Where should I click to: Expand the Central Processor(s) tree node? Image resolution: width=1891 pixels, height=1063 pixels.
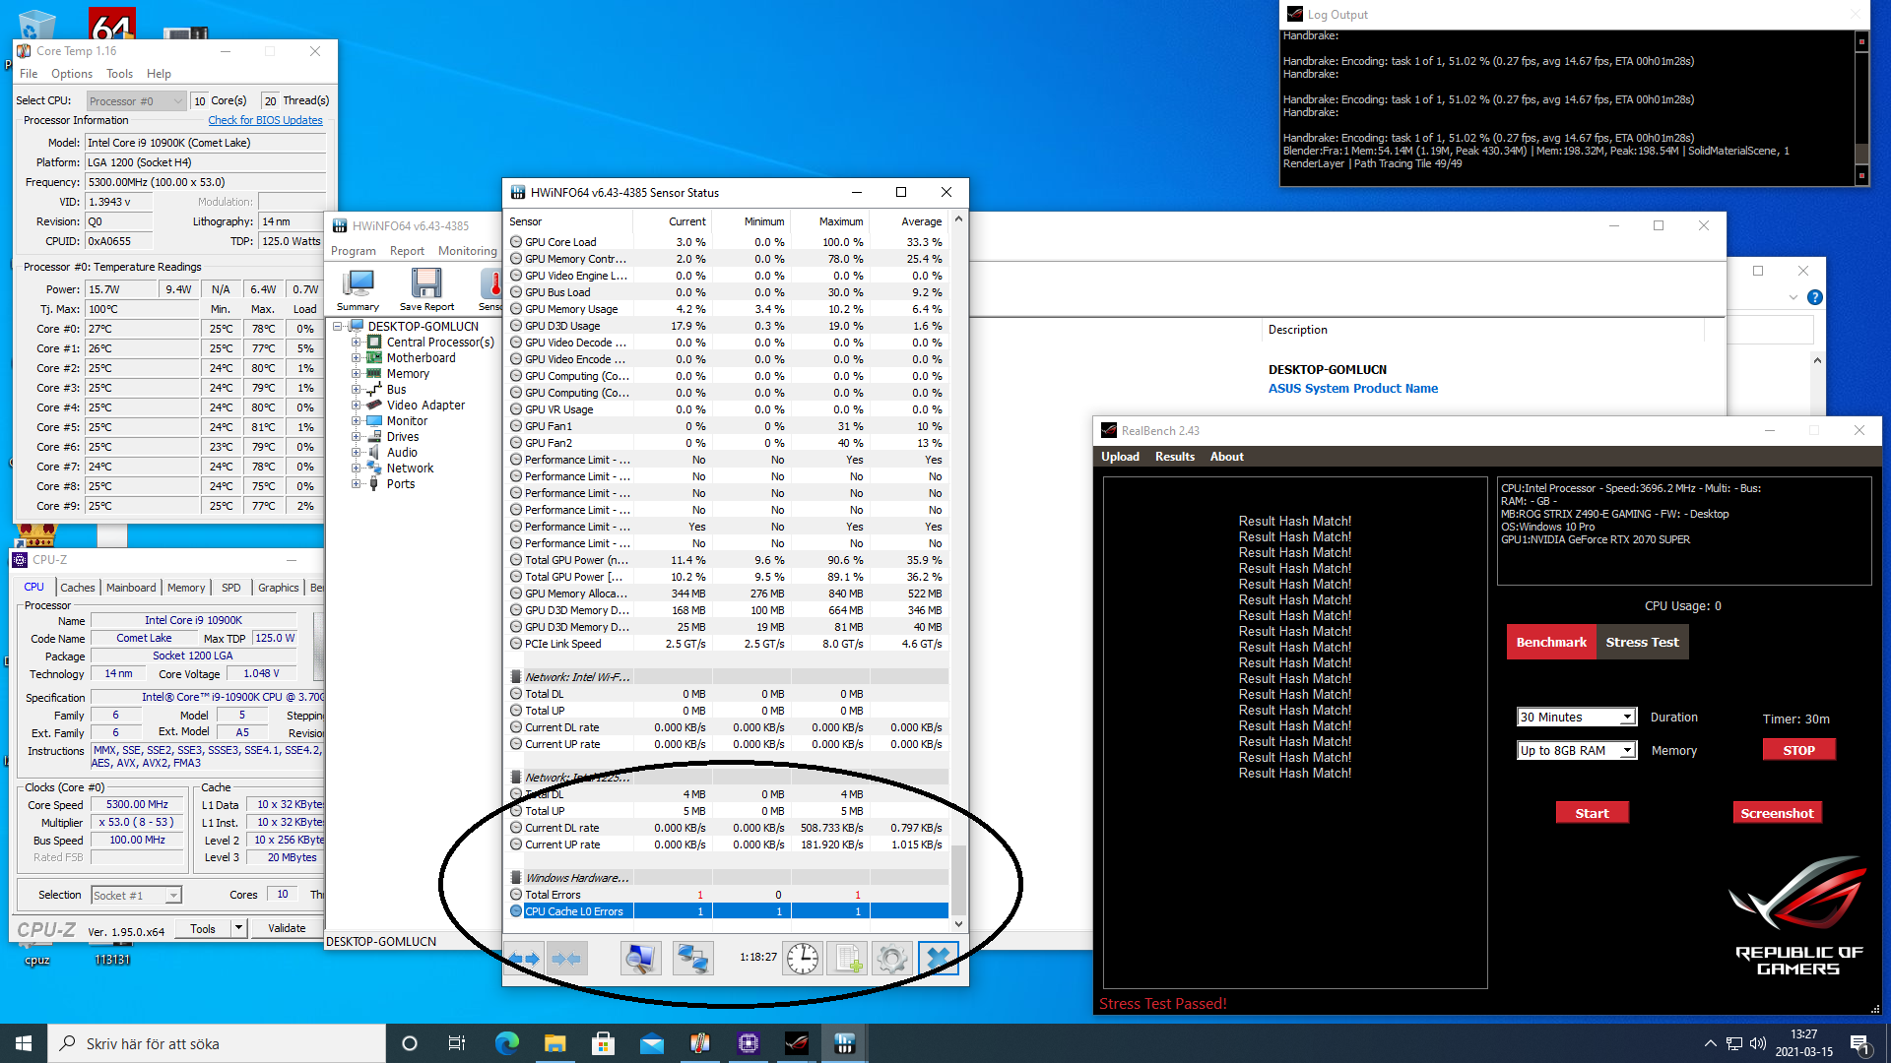[x=357, y=343]
